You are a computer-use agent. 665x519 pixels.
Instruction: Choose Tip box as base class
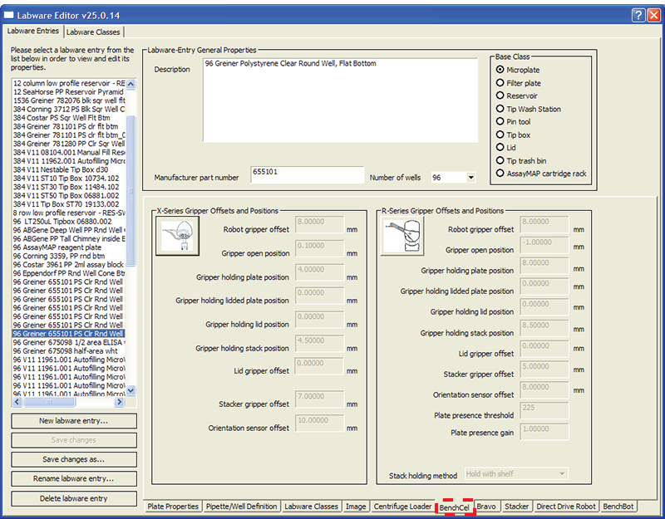[500, 135]
